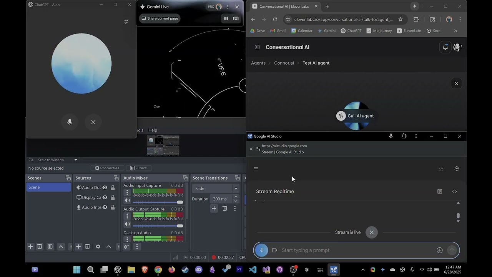
Task: Open AI Studio window three-dot menu
Action: [416, 136]
